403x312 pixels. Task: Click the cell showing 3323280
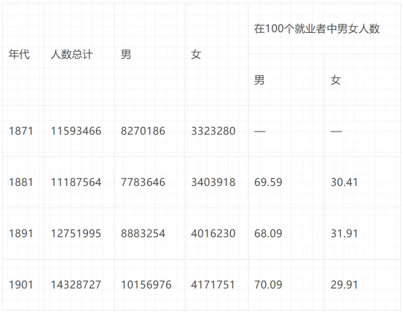[x=216, y=131]
